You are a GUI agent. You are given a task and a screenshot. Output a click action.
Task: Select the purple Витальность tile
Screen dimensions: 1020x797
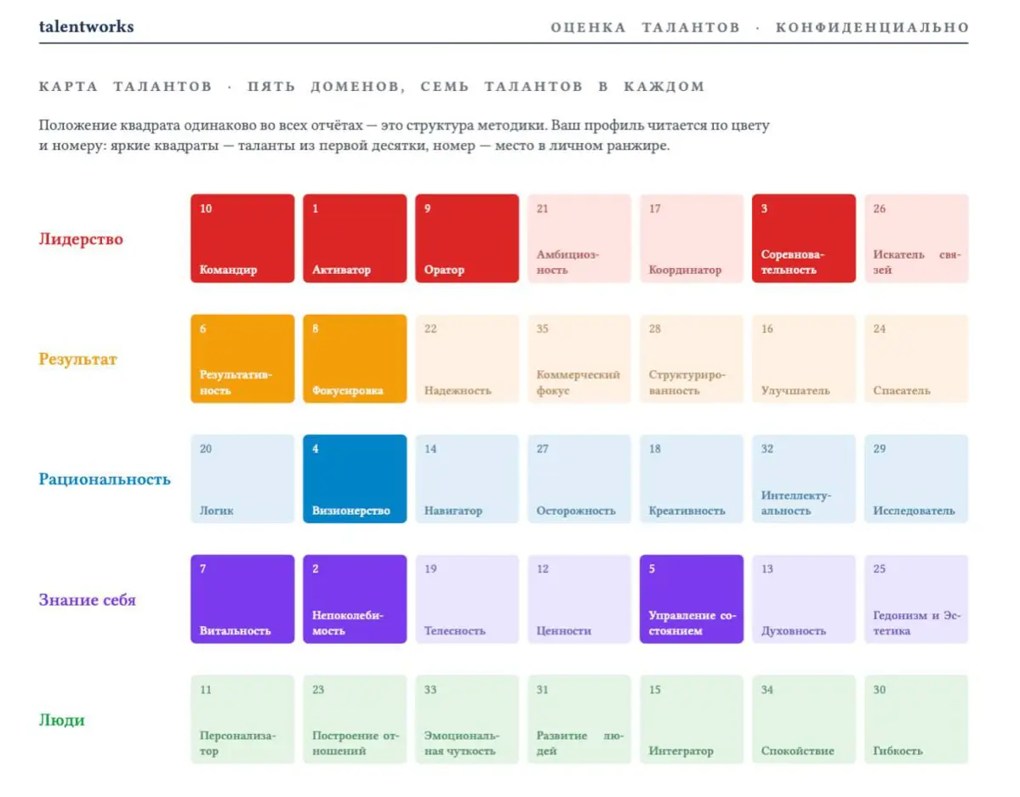[x=242, y=599]
